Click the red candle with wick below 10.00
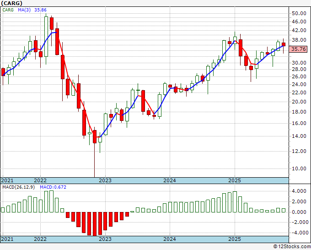Image resolution: width=311 pixels, height=250 pixels. [95, 136]
